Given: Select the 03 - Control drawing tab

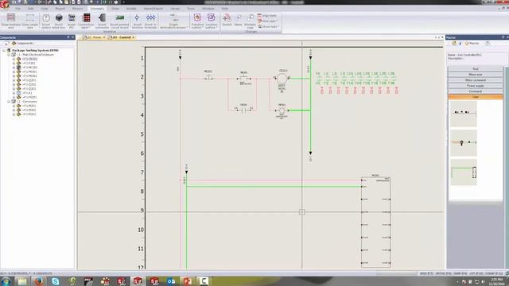Looking at the screenshot, I should 121,37.
